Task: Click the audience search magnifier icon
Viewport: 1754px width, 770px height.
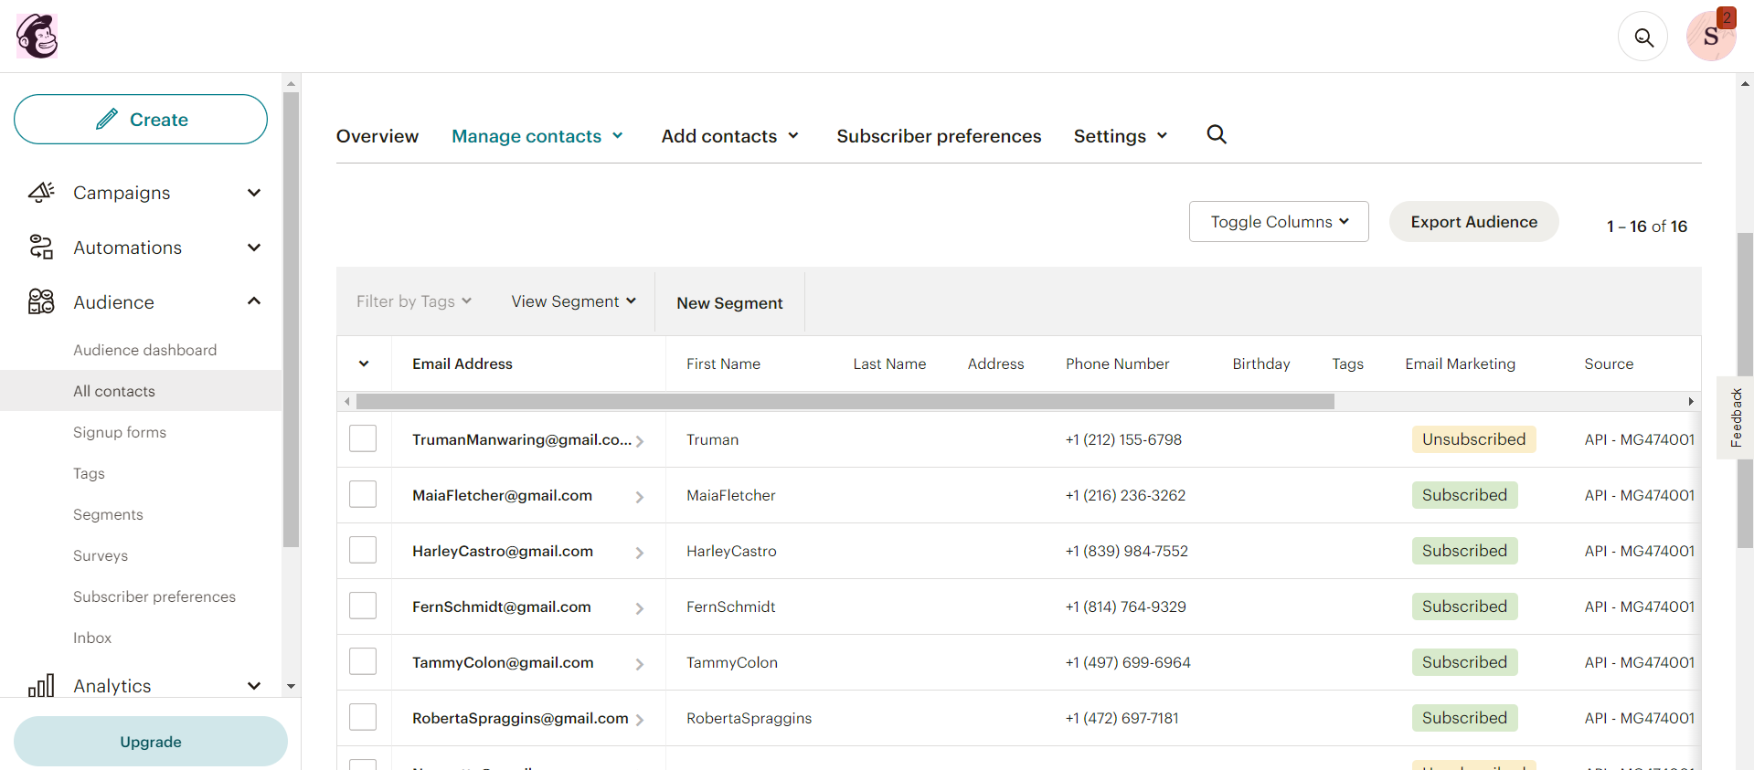Action: pos(1216,135)
